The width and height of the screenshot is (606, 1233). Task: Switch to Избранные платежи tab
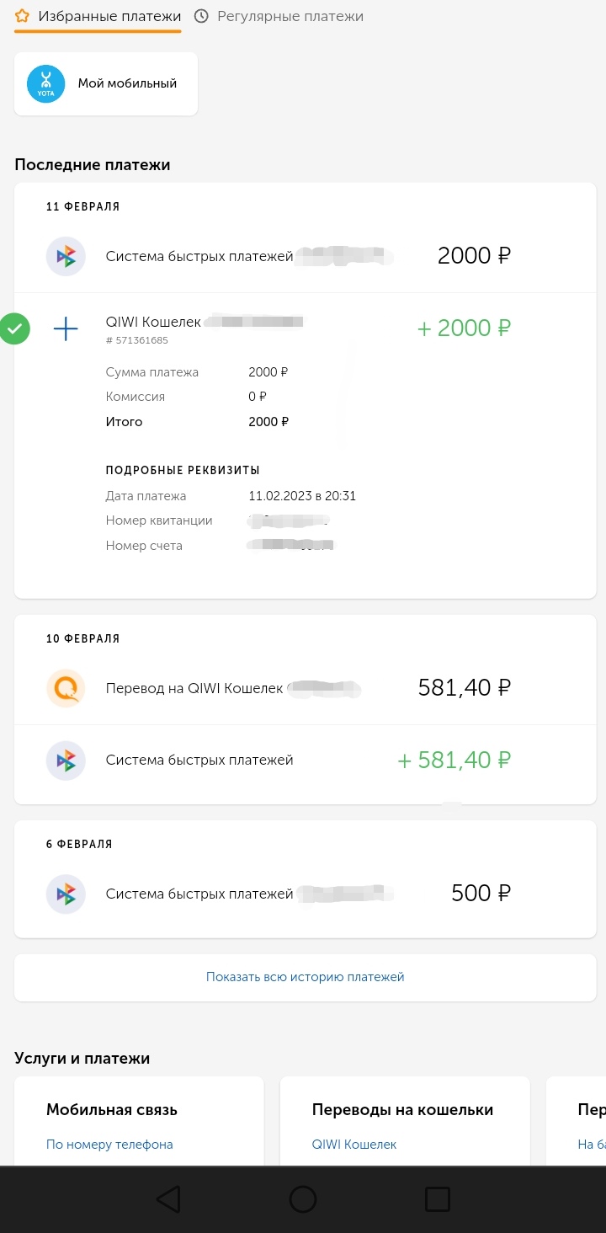pos(109,16)
